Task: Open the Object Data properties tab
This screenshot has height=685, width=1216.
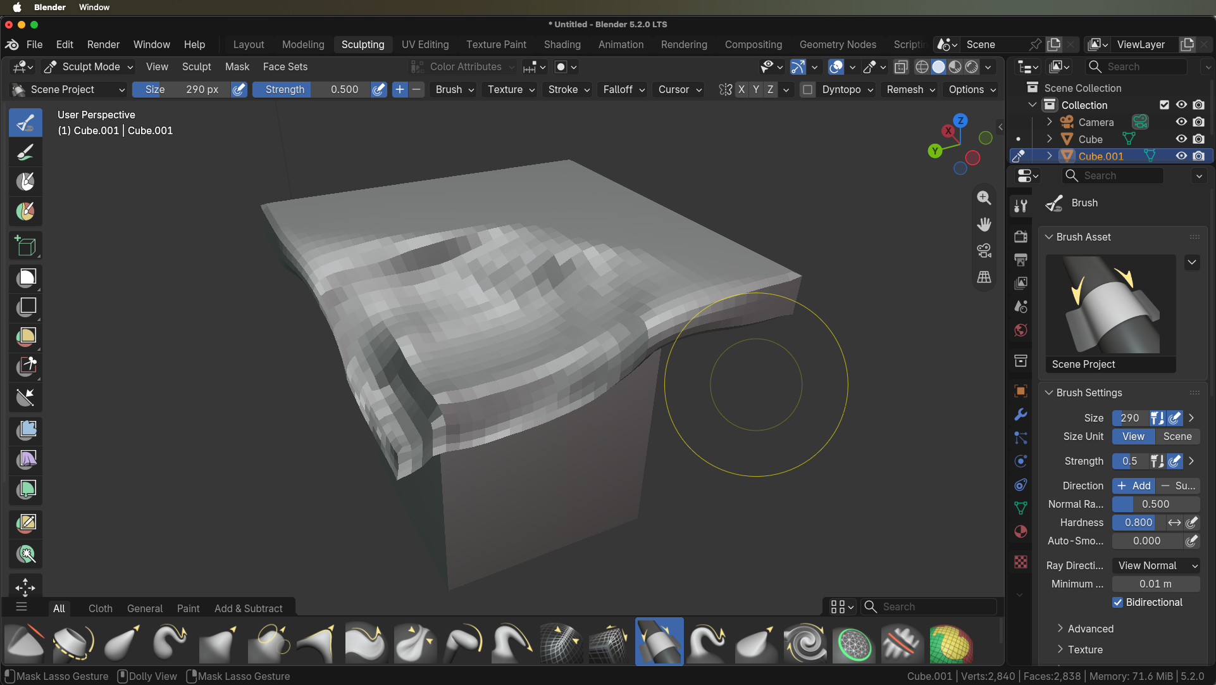Action: pos(1021,508)
